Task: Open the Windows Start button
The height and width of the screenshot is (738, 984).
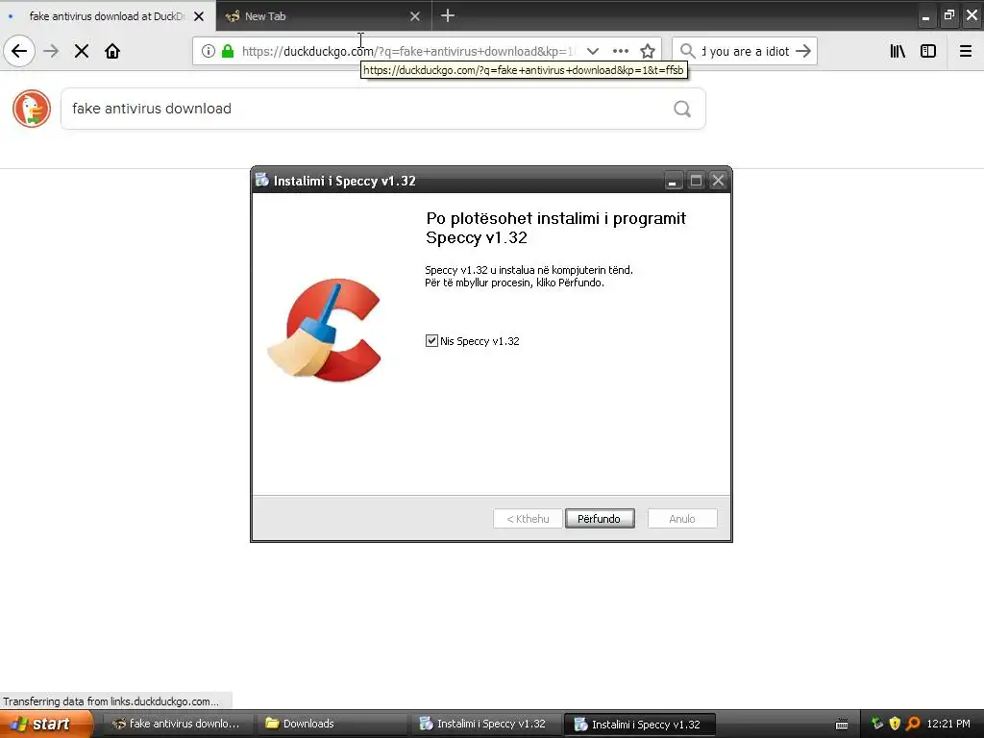Action: (46, 724)
